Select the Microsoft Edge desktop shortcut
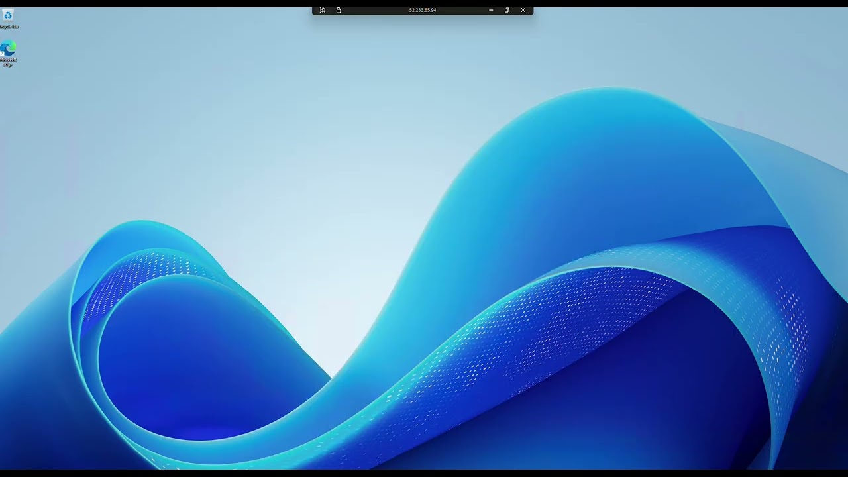 [x=8, y=54]
